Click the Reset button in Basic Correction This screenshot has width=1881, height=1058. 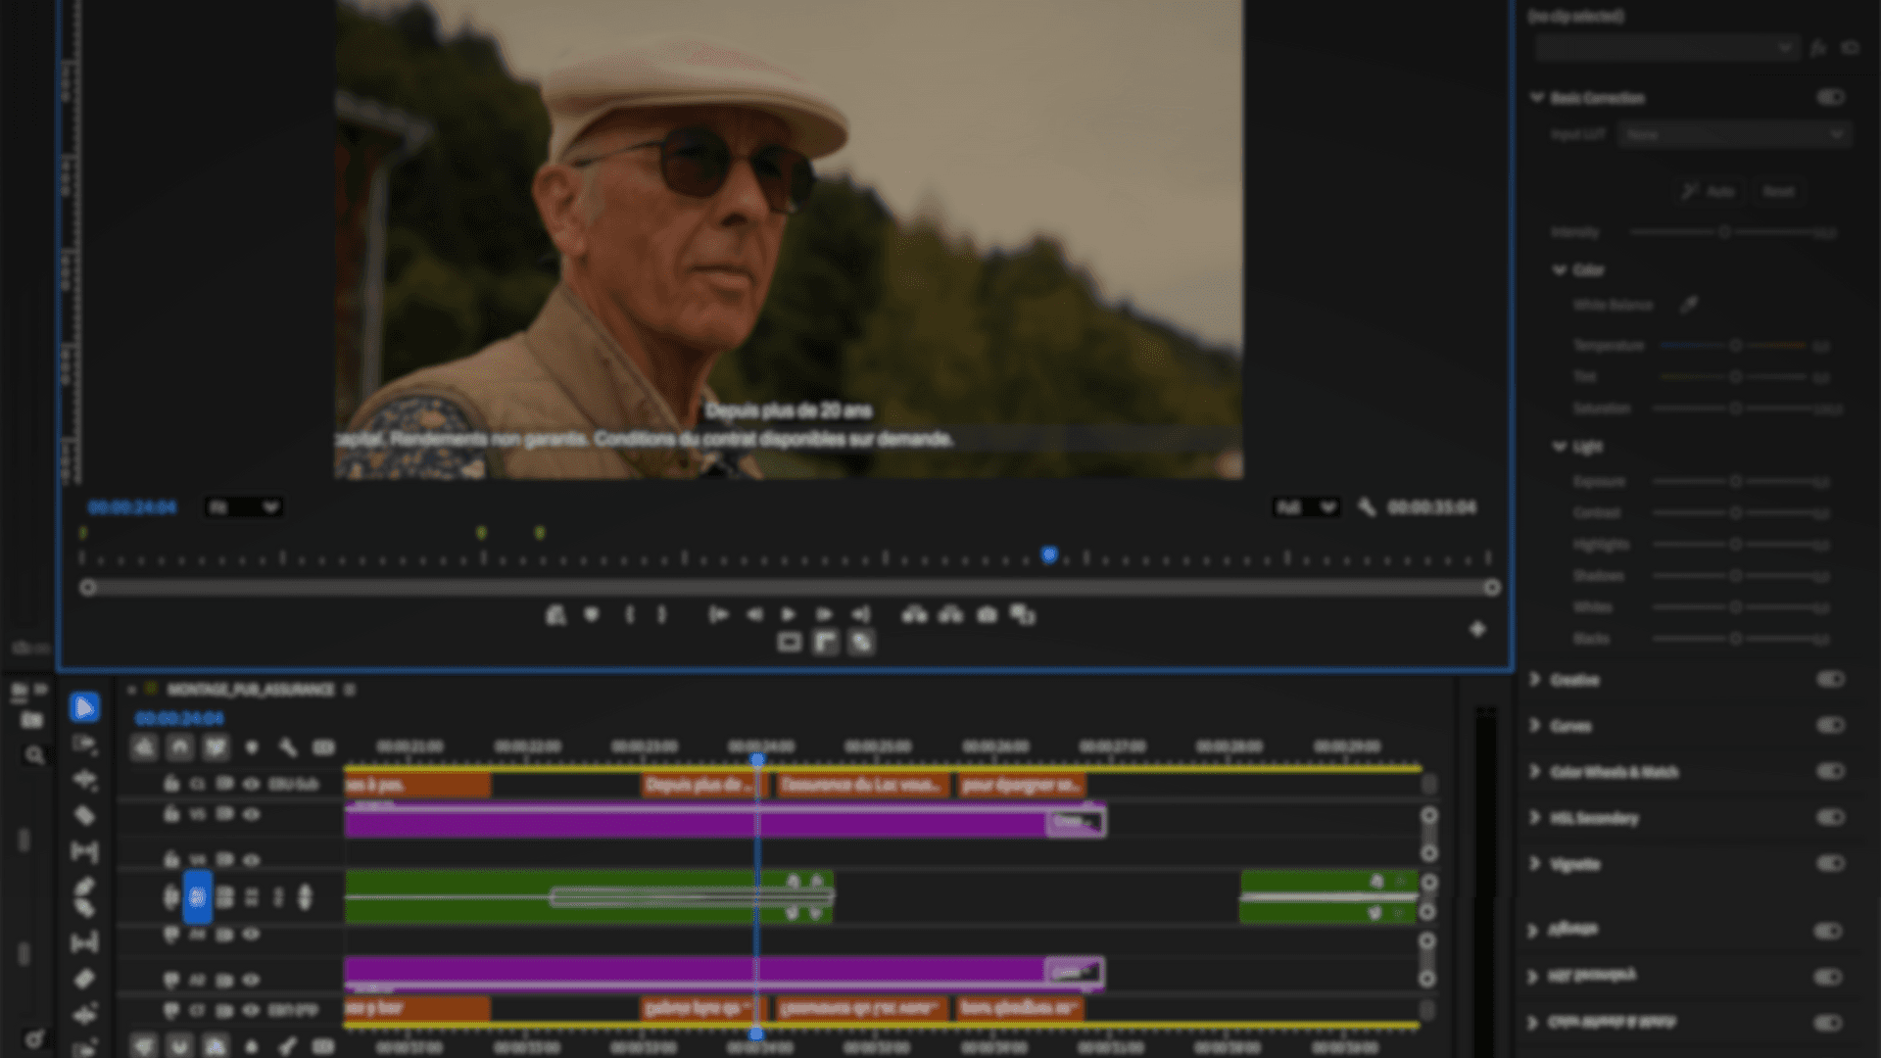(x=1778, y=192)
